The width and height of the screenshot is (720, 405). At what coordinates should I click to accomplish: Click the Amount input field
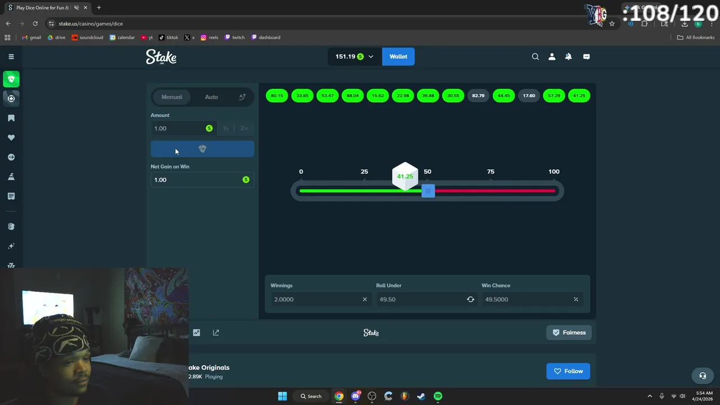183,128
